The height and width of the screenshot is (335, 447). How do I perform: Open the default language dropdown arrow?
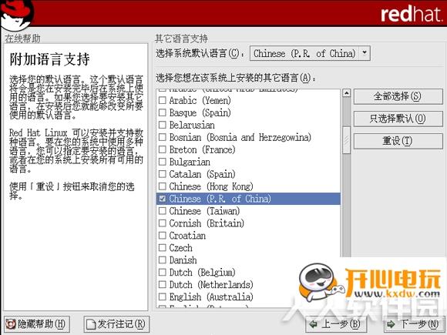click(365, 53)
